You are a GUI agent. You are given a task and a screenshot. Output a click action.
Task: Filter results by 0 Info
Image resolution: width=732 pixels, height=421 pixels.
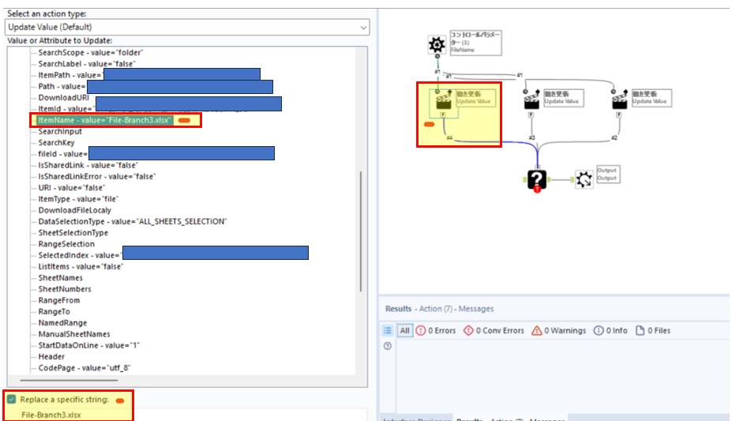tap(610, 330)
